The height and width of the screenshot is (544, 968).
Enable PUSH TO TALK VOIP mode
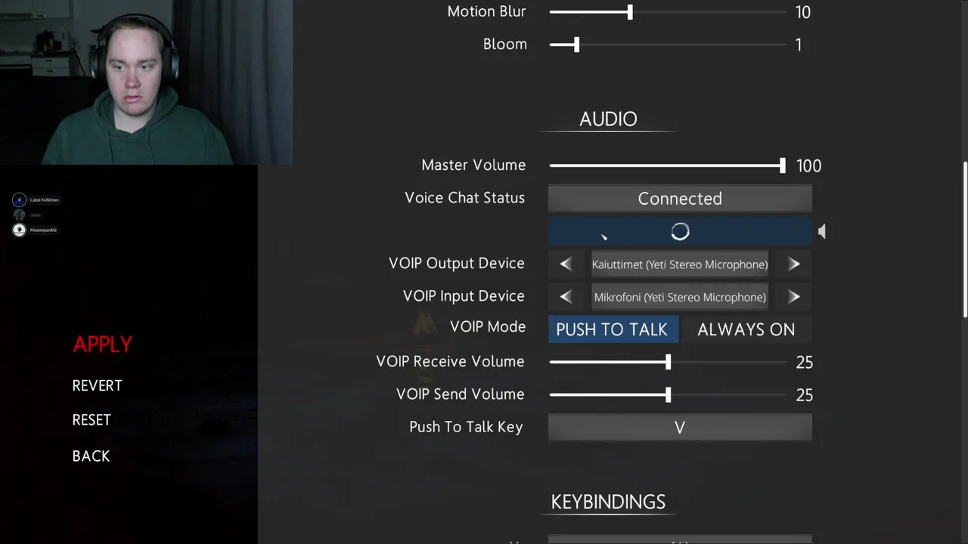coord(613,329)
